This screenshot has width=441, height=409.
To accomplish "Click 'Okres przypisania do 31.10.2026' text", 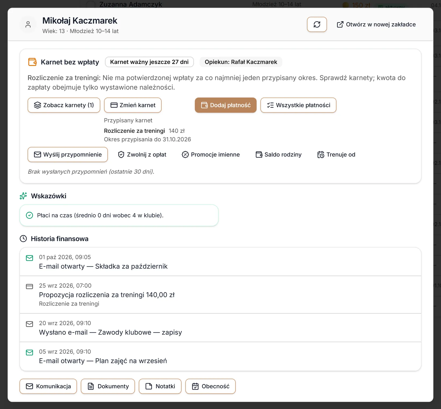I will [x=147, y=139].
